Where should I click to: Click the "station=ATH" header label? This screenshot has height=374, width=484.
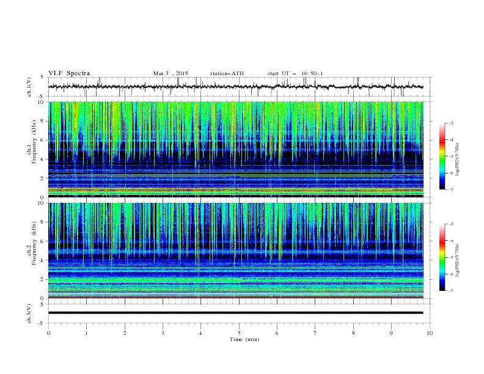coord(227,73)
